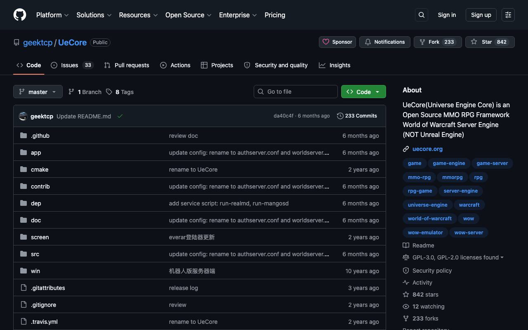Click the folder icon next to dep
Image resolution: width=528 pixels, height=330 pixels.
click(x=24, y=203)
